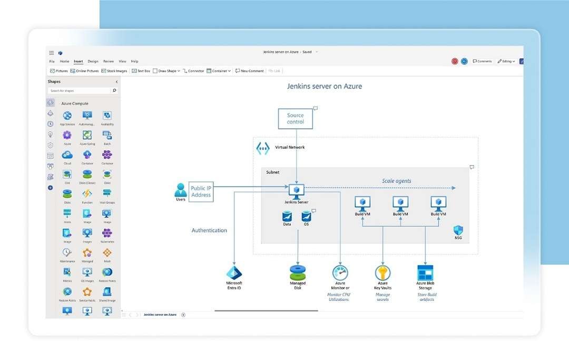The height and width of the screenshot is (364, 569).
Task: Collapse the Shapes panel with the chevron
Action: click(x=117, y=82)
